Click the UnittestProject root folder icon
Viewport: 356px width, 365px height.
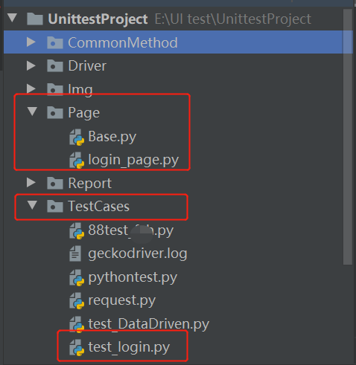click(35, 19)
